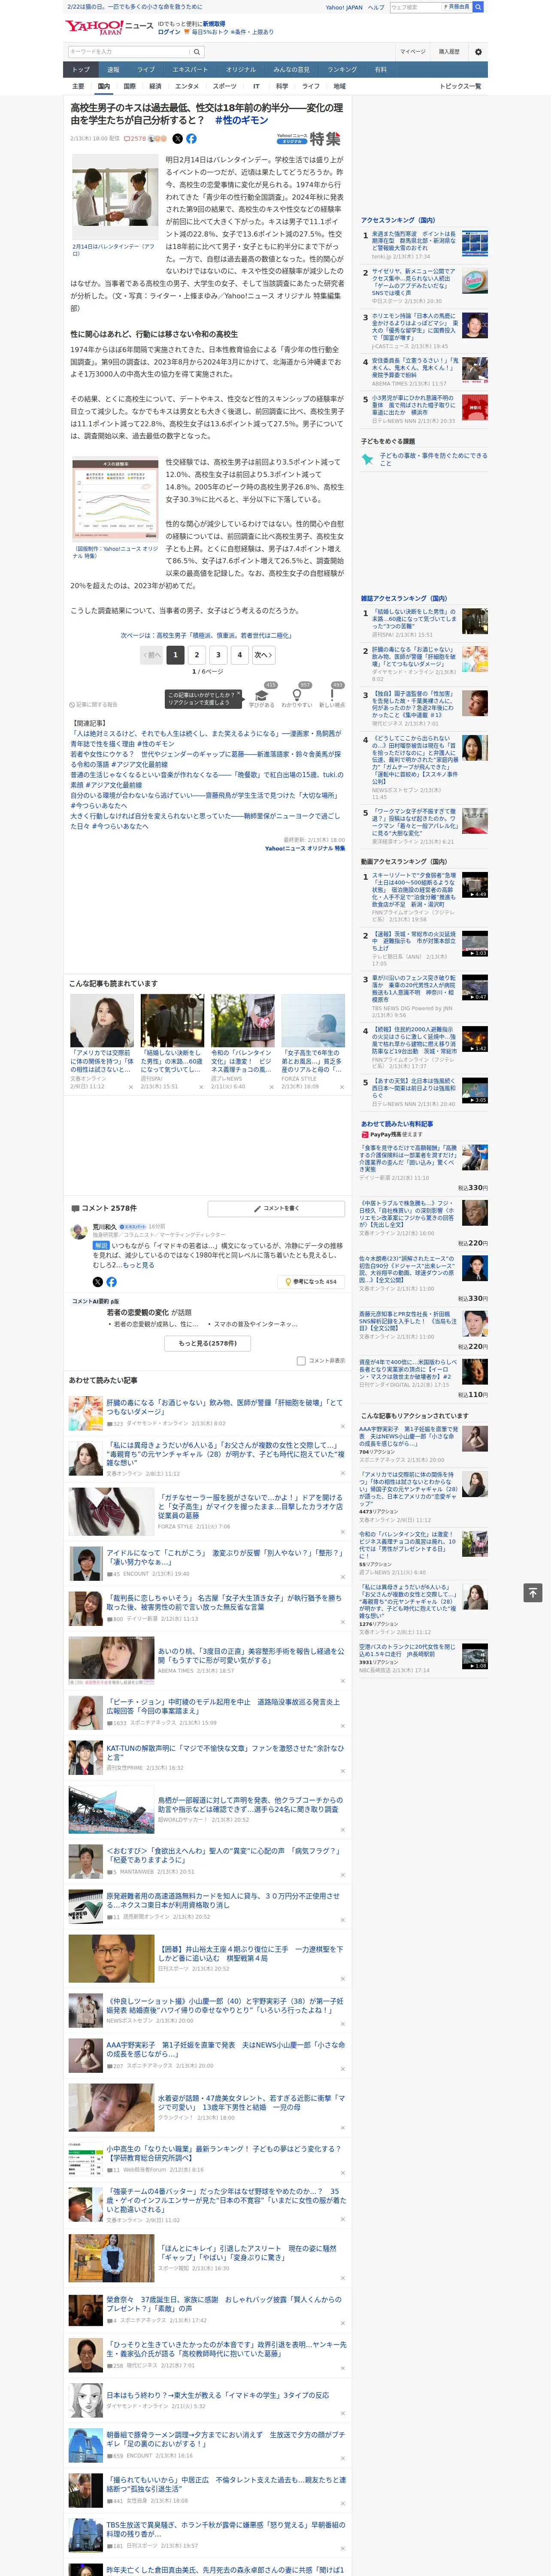Open article 肝臓の毒になる「お酒じゃない」飲み物
Viewport: 551px width, 2576px height.
(x=224, y=1406)
